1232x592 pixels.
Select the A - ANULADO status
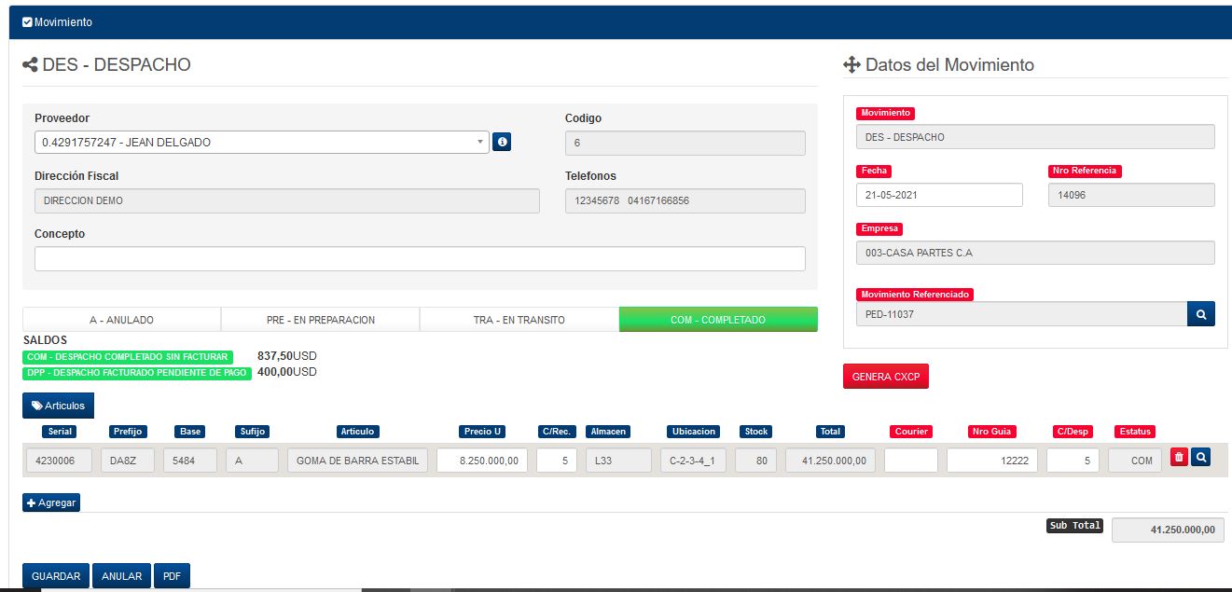click(x=121, y=320)
